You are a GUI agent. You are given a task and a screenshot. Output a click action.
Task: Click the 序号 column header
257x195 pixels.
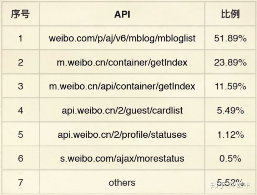[20, 14]
